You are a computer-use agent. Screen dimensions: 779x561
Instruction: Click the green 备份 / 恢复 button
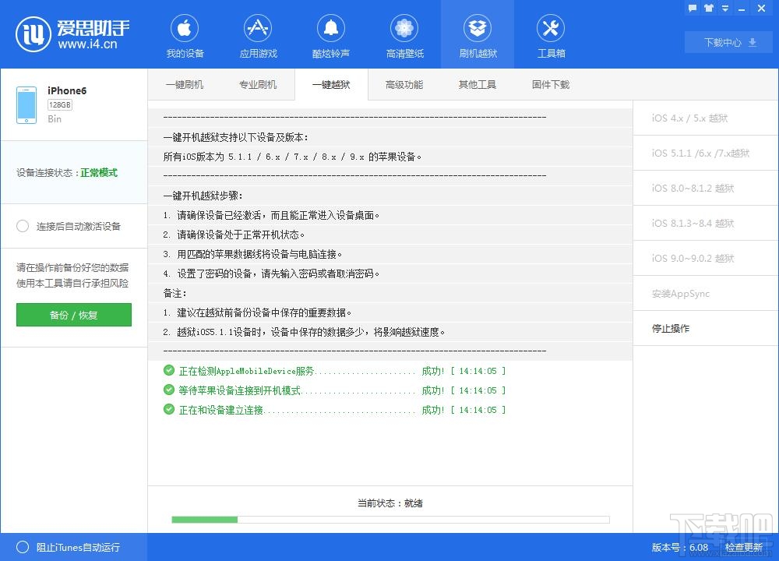point(73,315)
